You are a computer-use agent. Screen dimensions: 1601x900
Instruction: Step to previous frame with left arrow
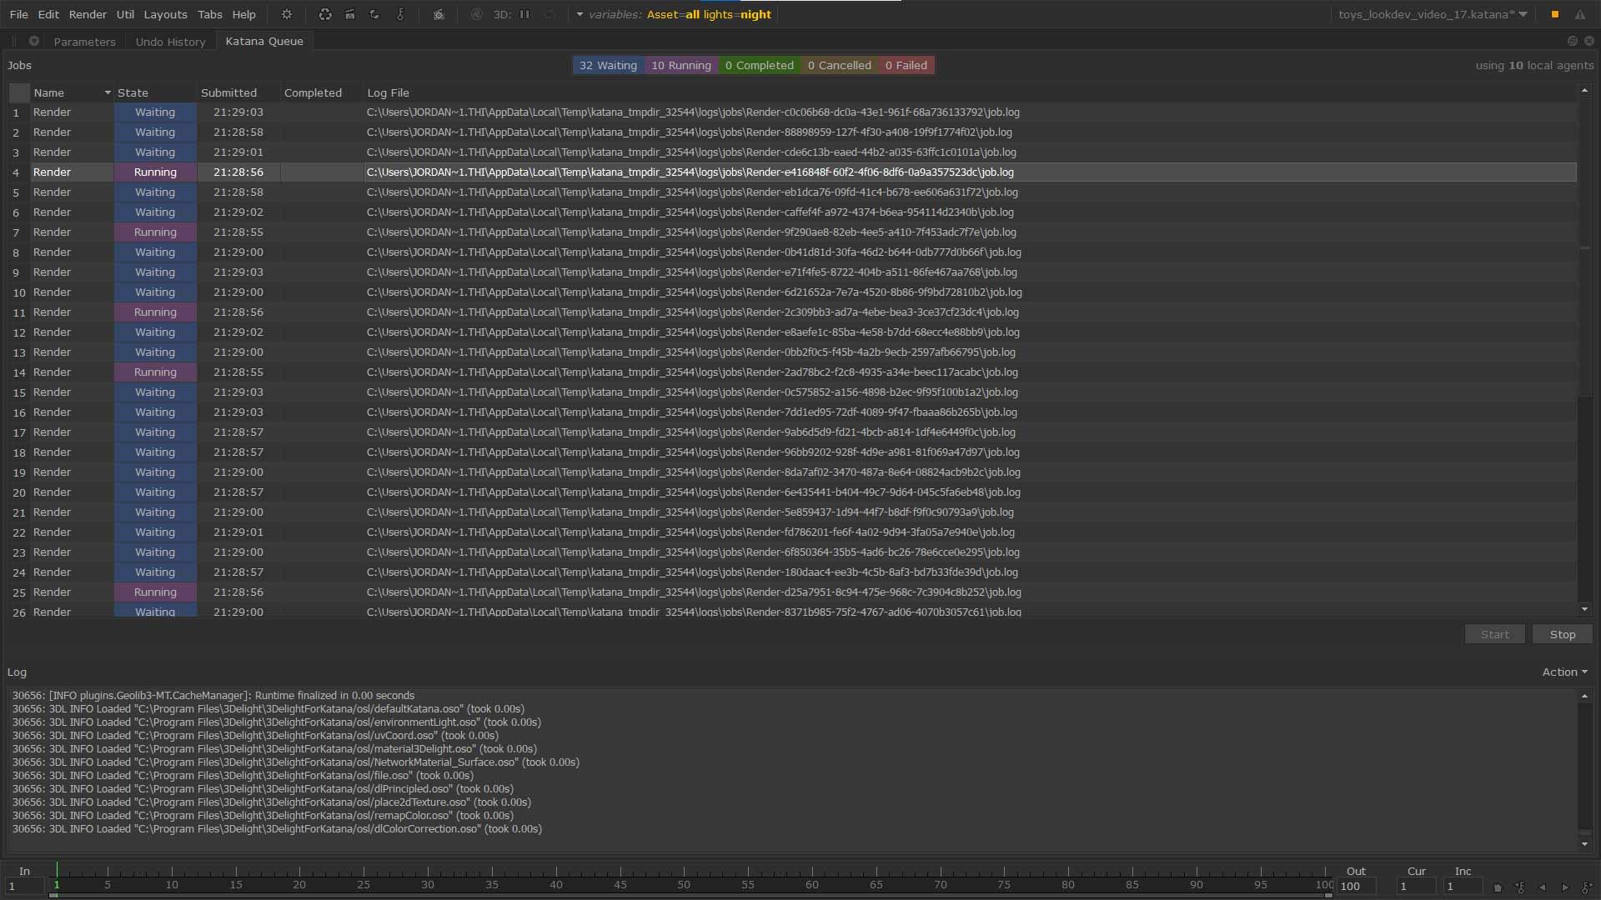point(1542,887)
